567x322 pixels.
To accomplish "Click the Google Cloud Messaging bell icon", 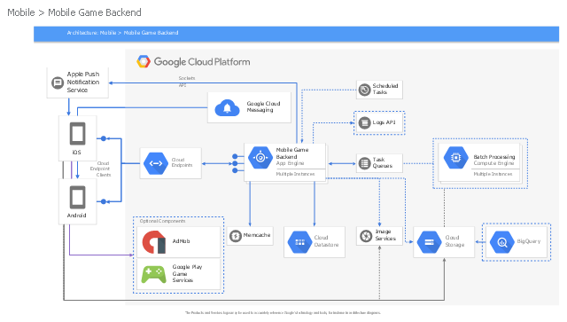I will (x=227, y=108).
